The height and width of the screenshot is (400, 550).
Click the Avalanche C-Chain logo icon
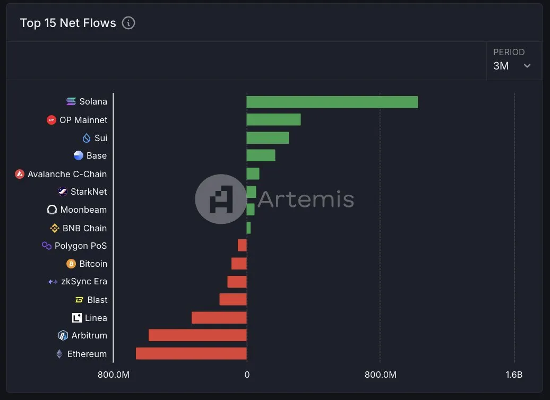tap(20, 174)
